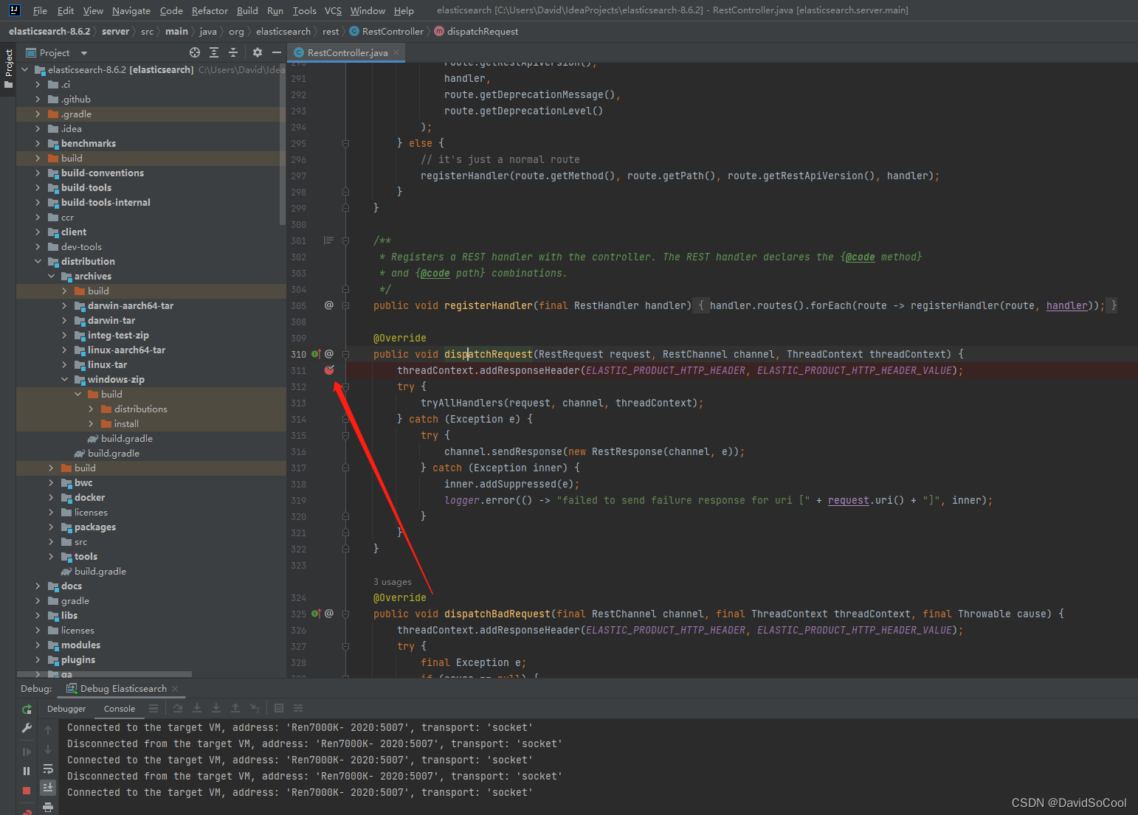Expand the distributions folder
Image resolution: width=1138 pixels, height=815 pixels.
[x=91, y=409]
